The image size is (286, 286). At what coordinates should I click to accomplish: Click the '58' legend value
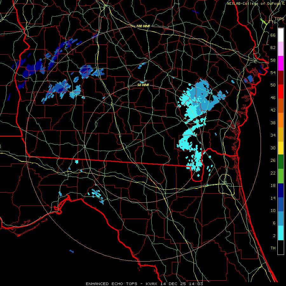273,60
